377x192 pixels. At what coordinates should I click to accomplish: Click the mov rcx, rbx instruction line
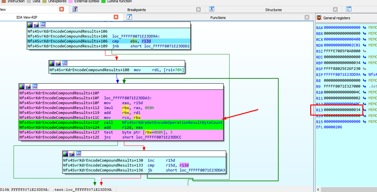(x=121, y=118)
